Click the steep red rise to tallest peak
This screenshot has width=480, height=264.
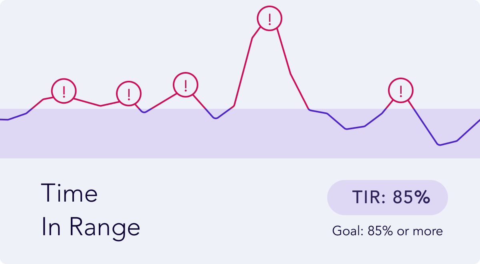pyautogui.click(x=243, y=72)
